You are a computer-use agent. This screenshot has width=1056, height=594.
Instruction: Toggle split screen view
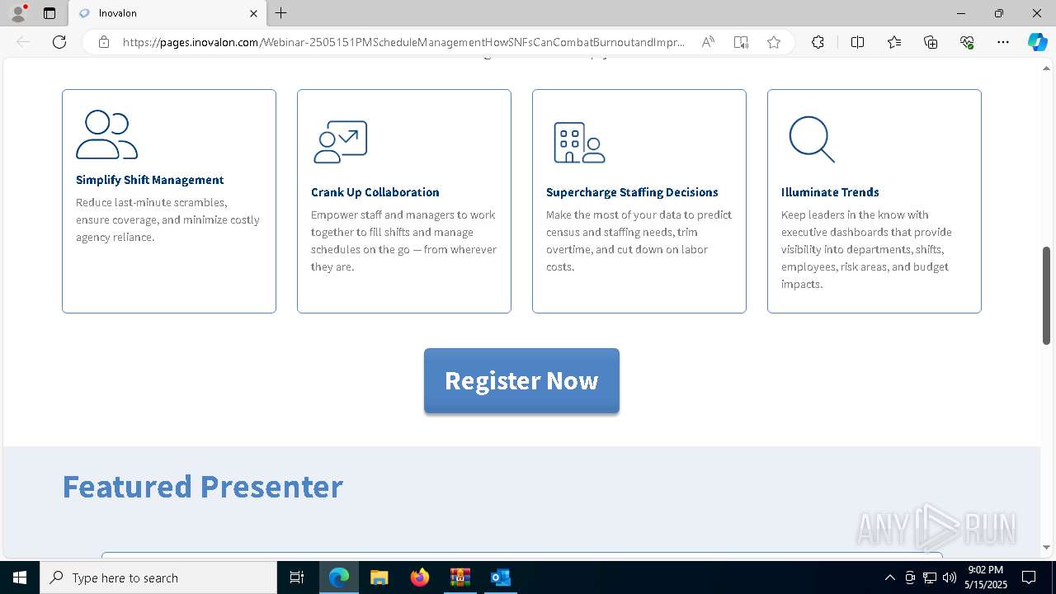pyautogui.click(x=857, y=42)
